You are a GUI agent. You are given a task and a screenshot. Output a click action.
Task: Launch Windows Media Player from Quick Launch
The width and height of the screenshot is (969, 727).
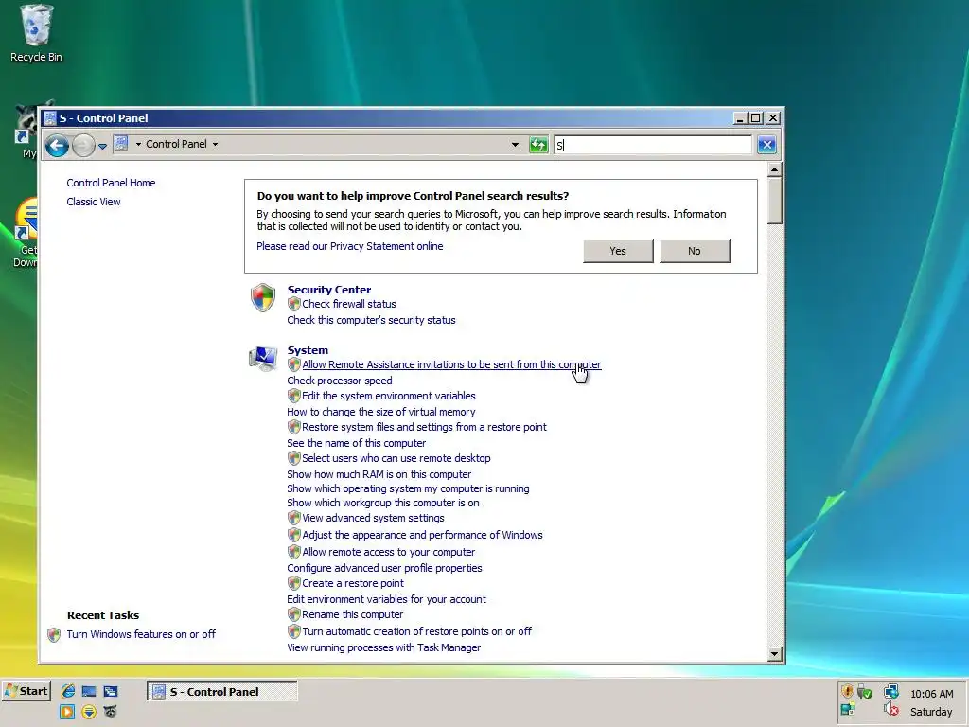tap(67, 712)
